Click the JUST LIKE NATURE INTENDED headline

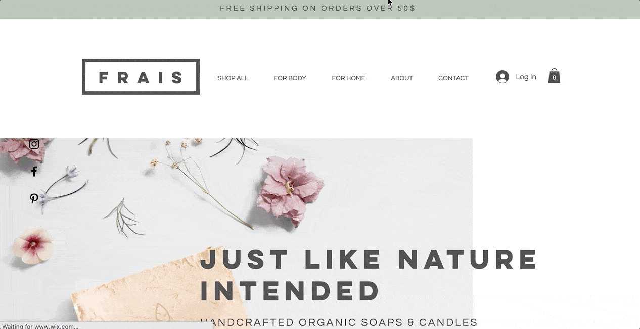[369, 275]
